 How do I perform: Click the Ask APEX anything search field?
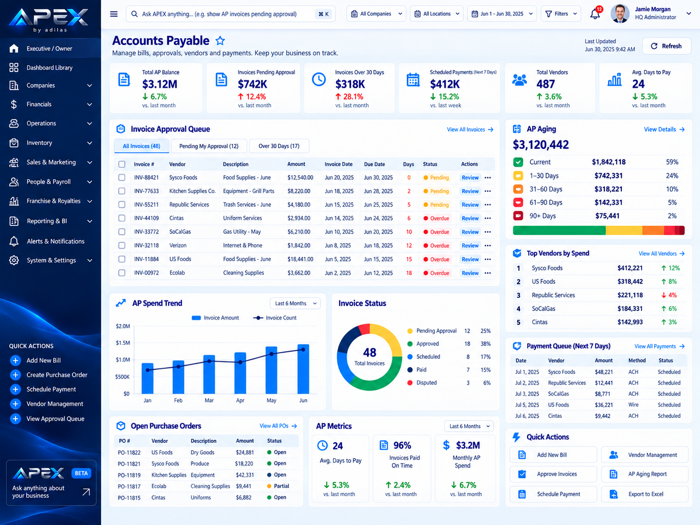click(230, 14)
